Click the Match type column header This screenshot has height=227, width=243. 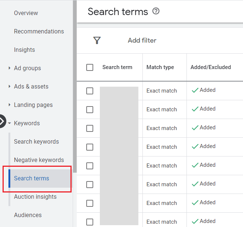(160, 67)
